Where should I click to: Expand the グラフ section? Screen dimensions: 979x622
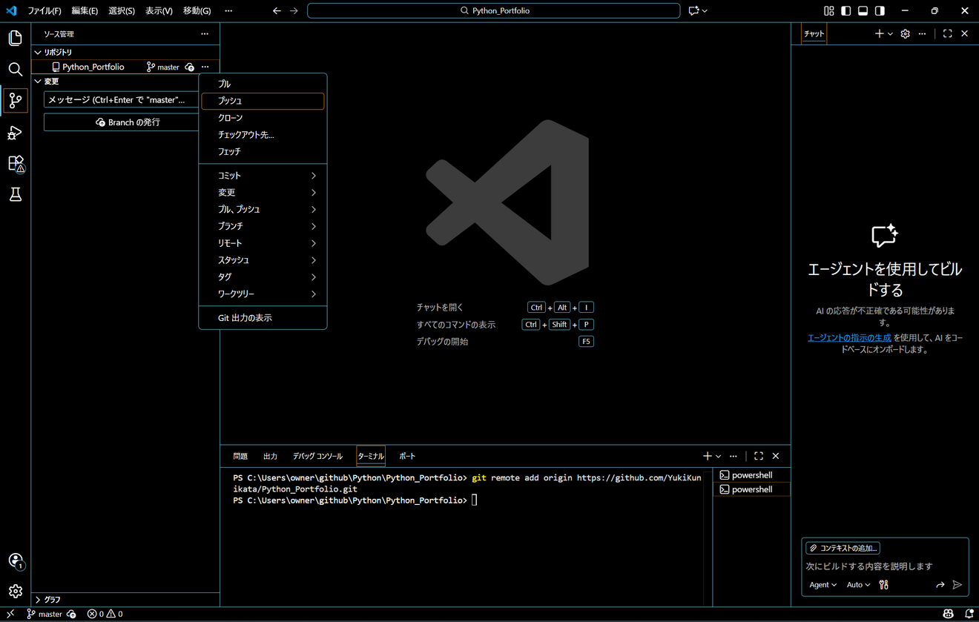pyautogui.click(x=52, y=599)
